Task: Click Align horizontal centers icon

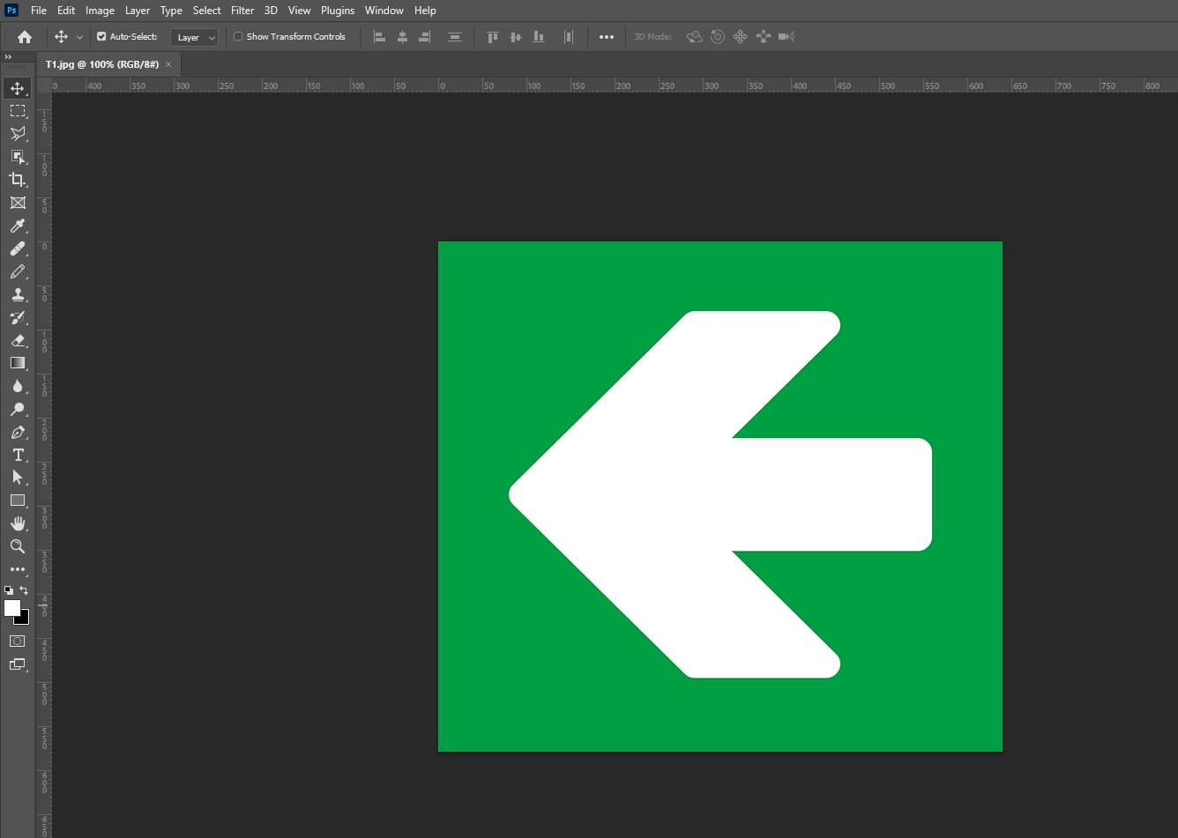Action: click(x=402, y=37)
